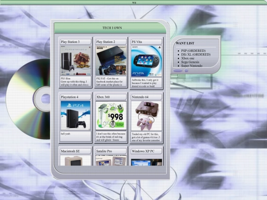The height and width of the screenshot is (200, 267).
Task: Click the 'Play Station 2' card title
Action: tap(106, 41)
